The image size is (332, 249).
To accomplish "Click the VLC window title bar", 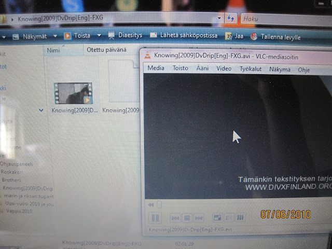I will (x=236, y=56).
